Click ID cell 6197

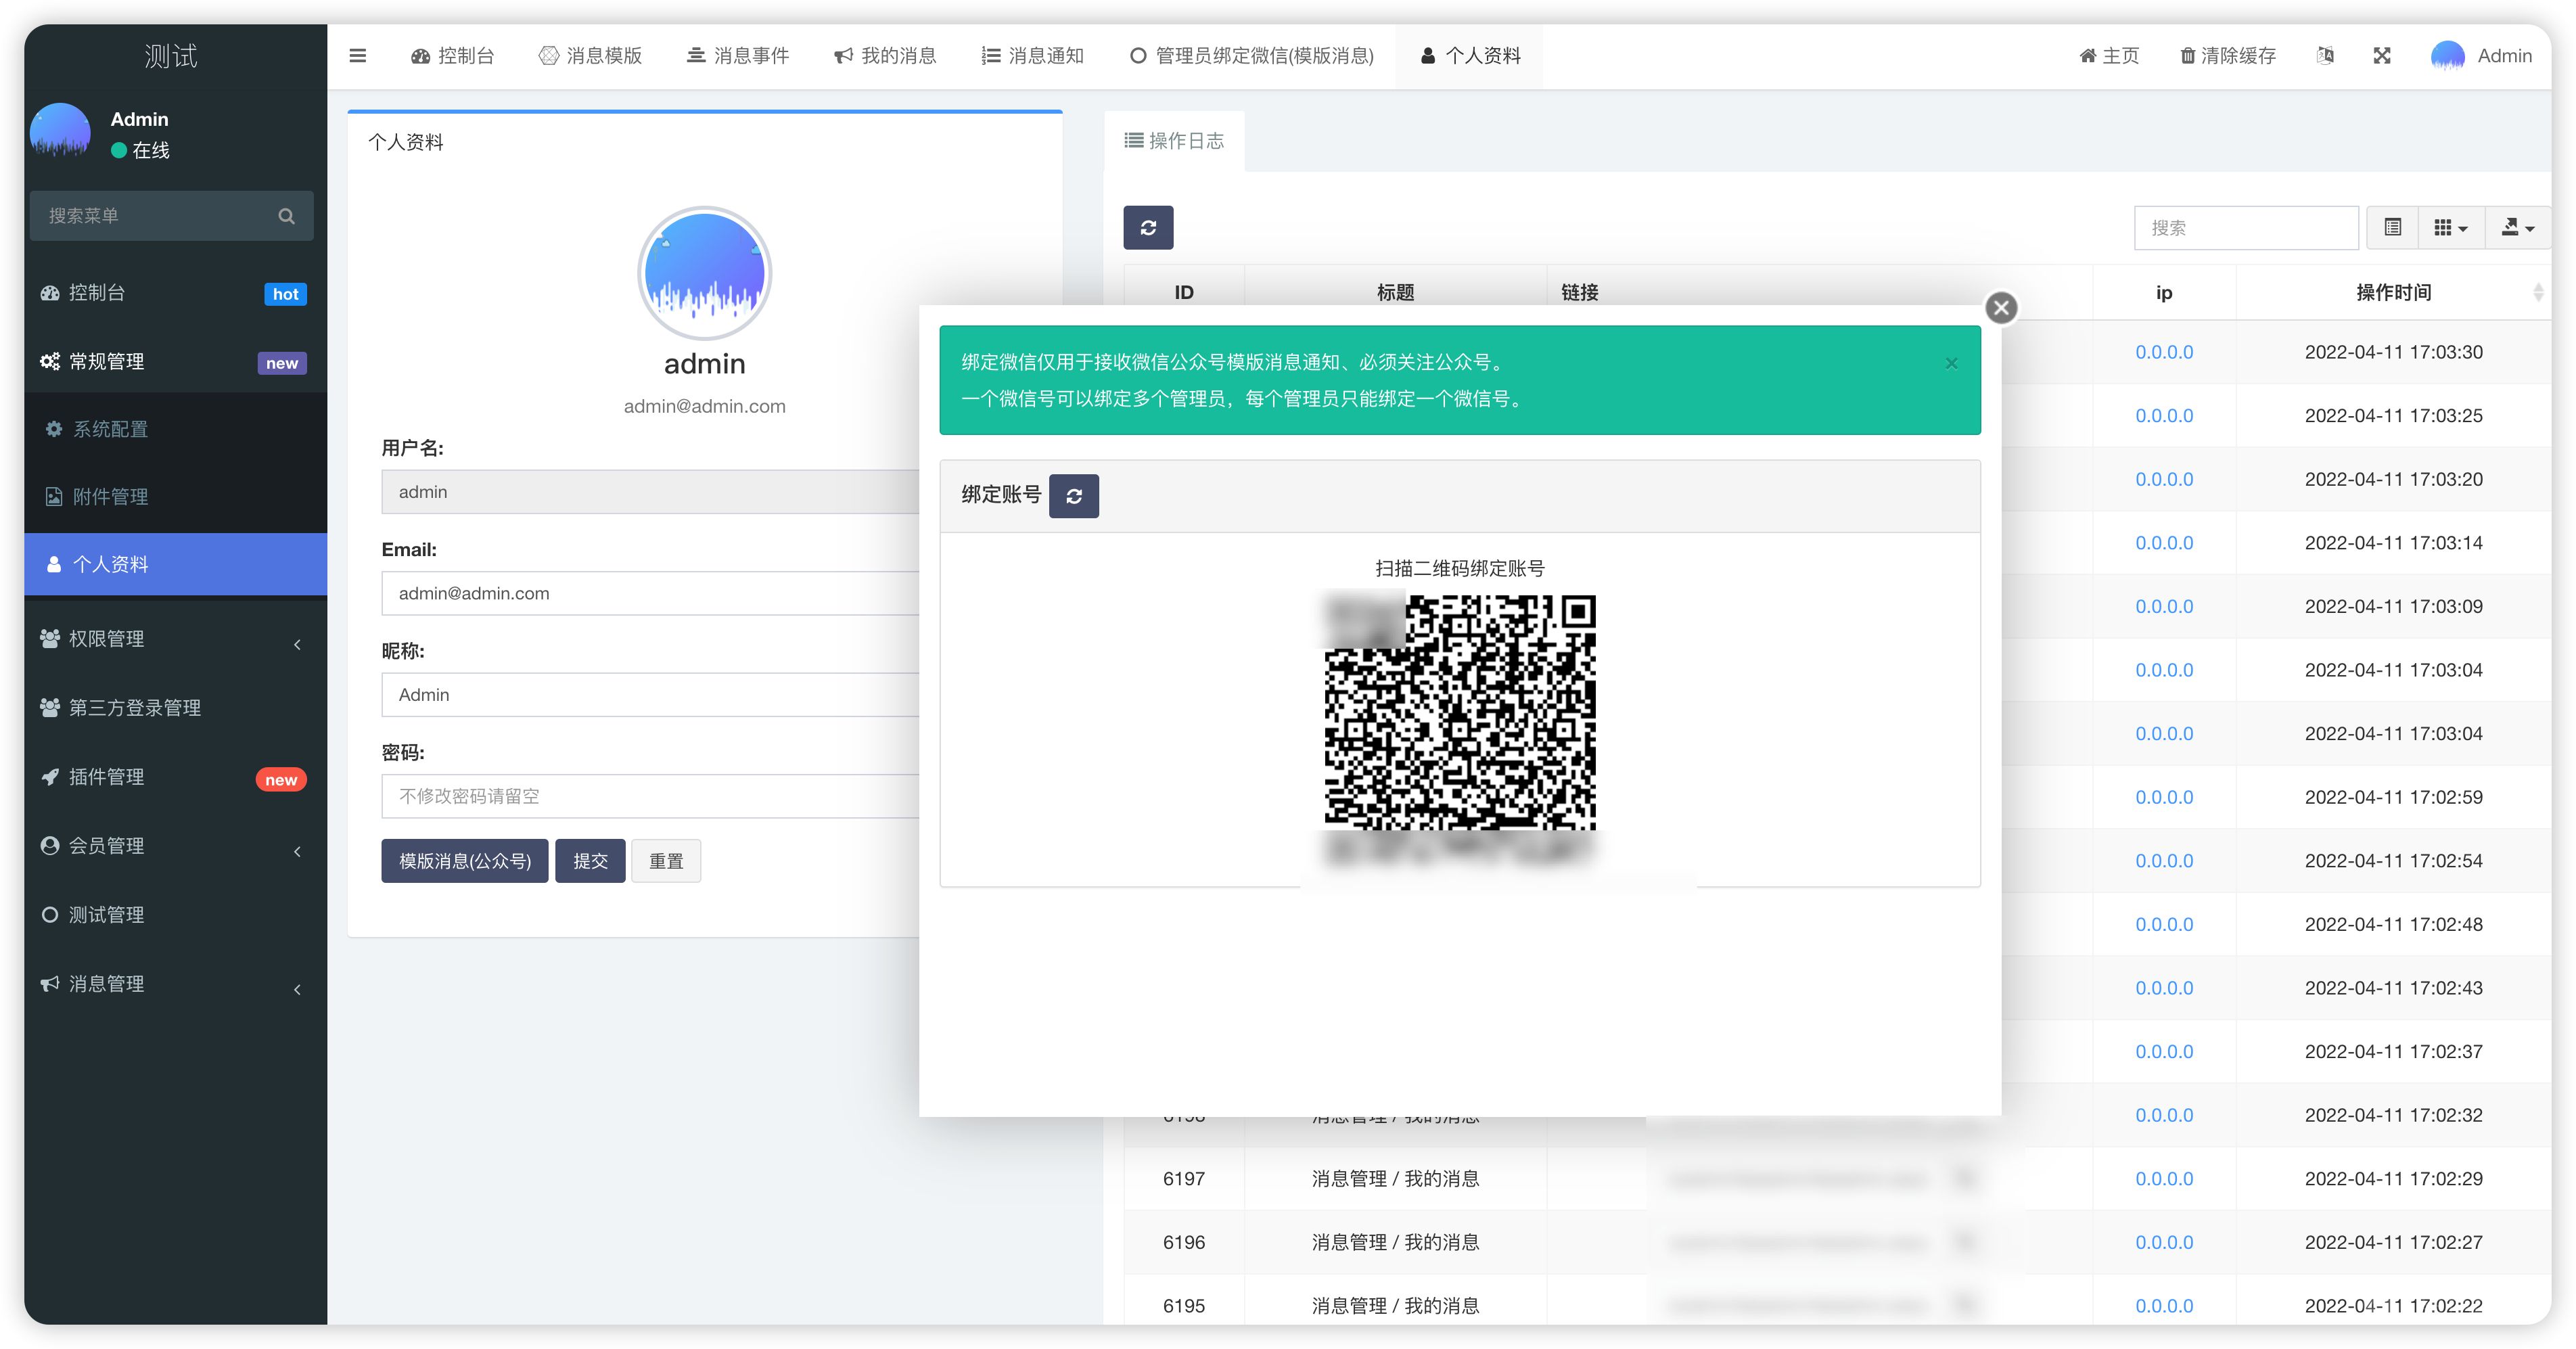pos(1184,1179)
